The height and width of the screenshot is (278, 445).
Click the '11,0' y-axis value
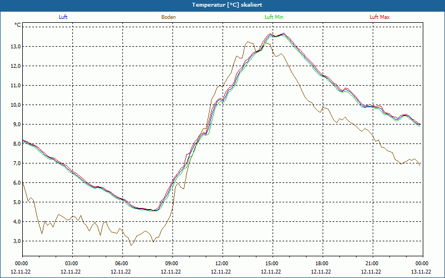click(x=16, y=86)
